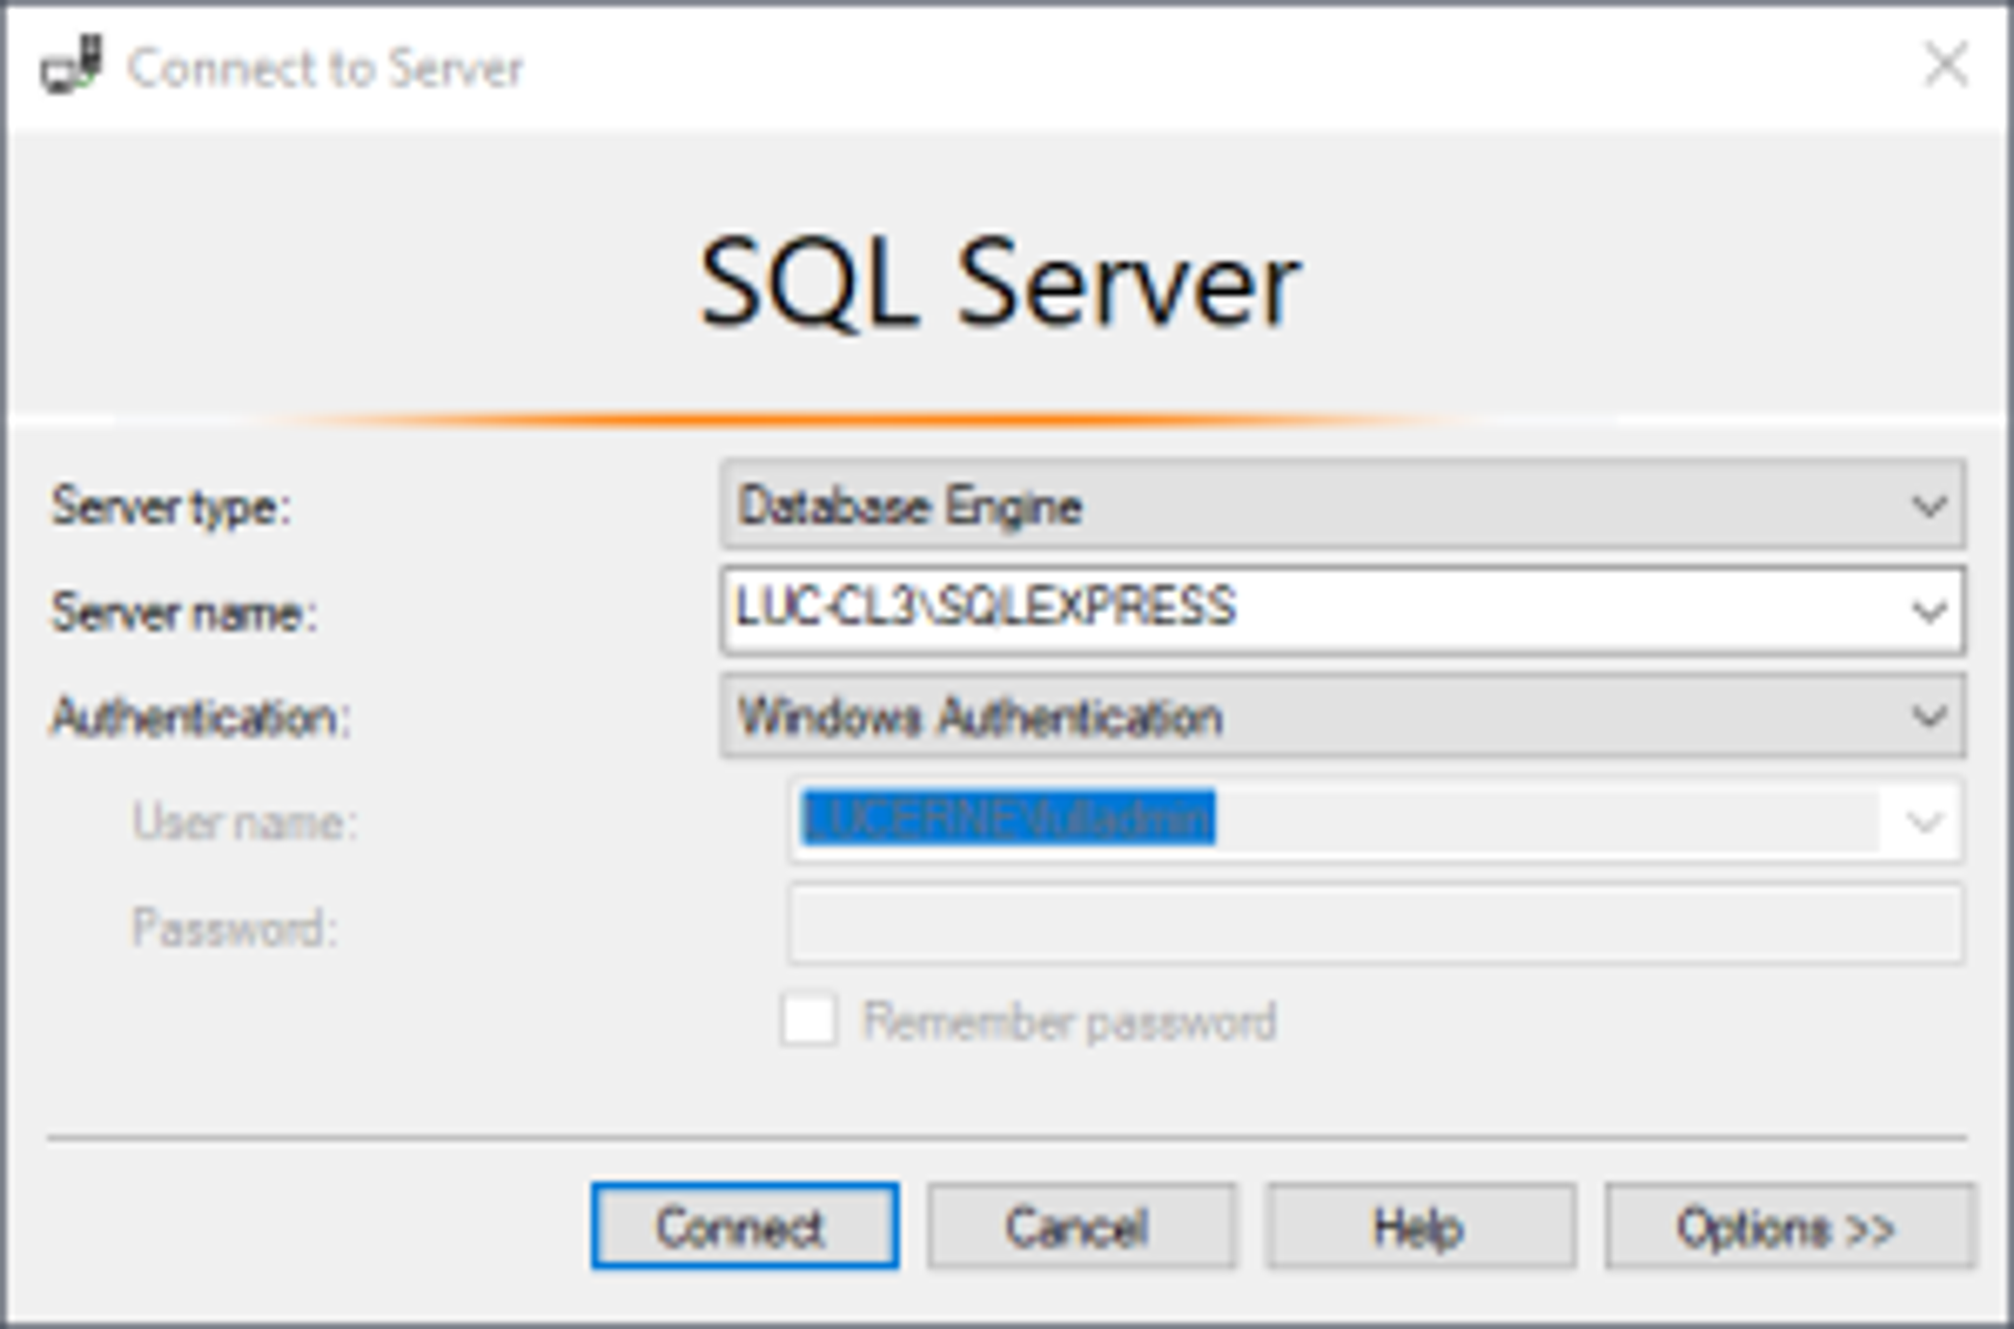Open Help for this dialog

click(1421, 1226)
